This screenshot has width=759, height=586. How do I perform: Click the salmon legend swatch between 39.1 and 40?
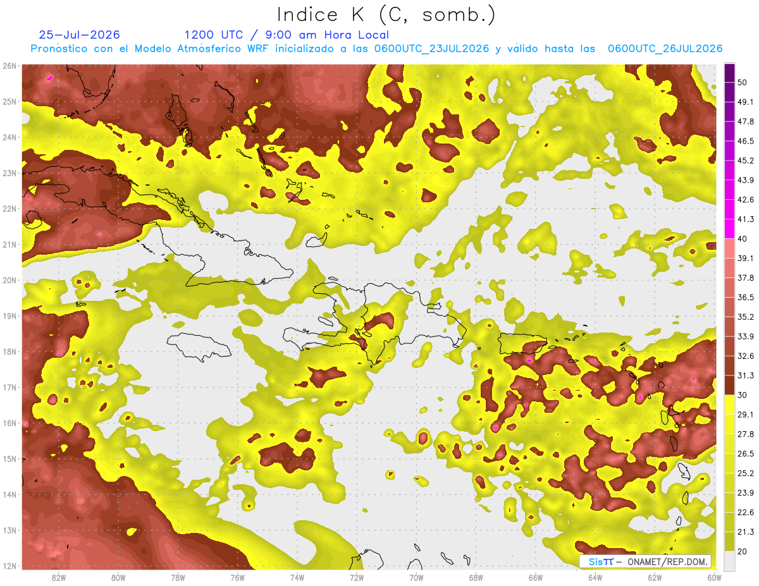[729, 248]
